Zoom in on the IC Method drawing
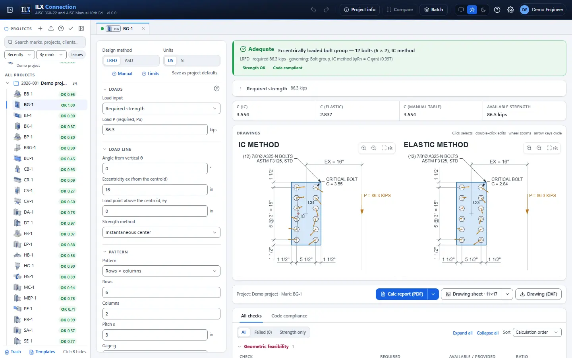 (x=364, y=148)
